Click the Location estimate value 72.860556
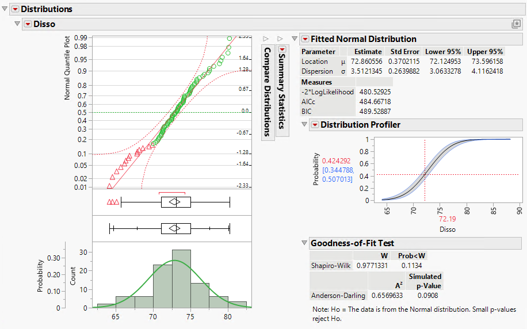 point(366,62)
